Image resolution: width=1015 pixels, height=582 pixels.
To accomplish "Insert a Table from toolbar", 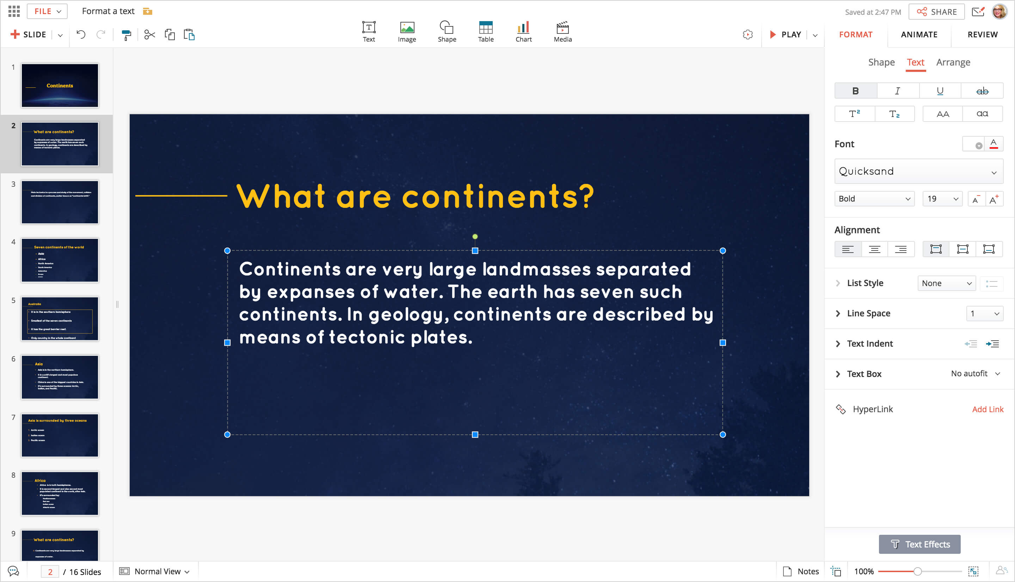I will pyautogui.click(x=486, y=32).
